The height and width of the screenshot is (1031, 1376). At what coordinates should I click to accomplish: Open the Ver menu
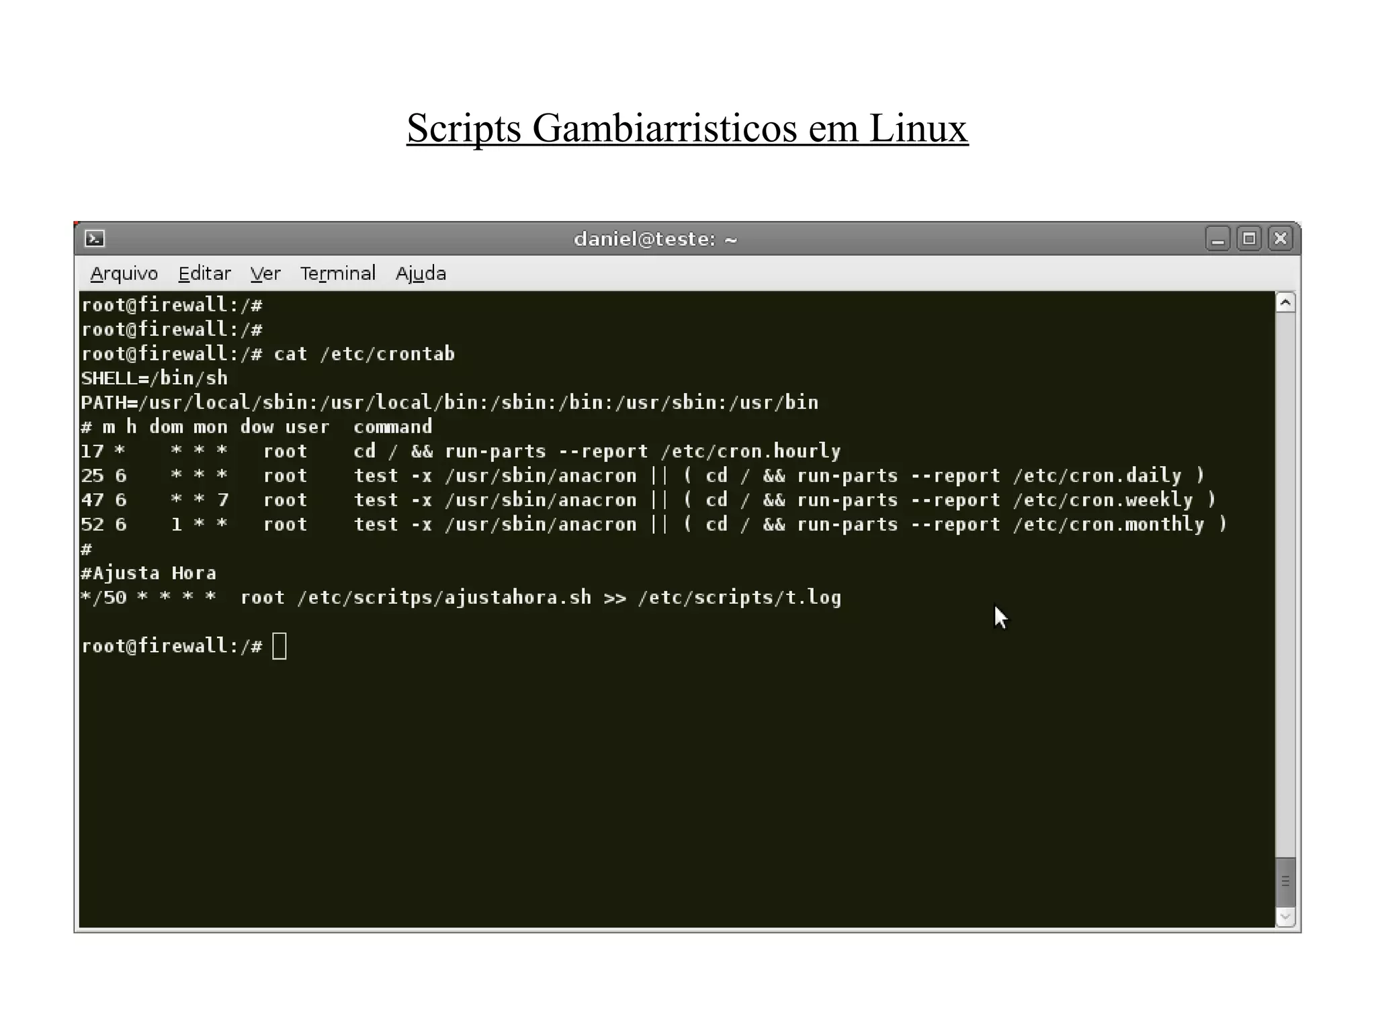tap(265, 273)
